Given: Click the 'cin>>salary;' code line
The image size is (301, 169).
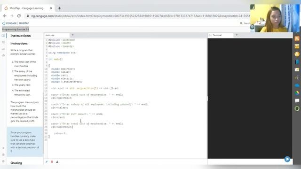Looking at the screenshot, I should 60,108.
